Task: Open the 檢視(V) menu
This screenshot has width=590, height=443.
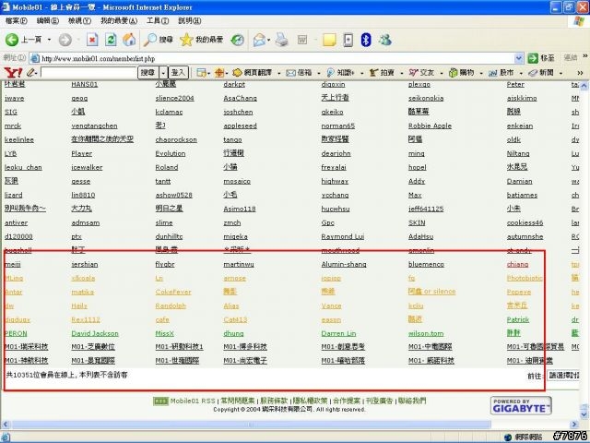Action: coord(79,20)
